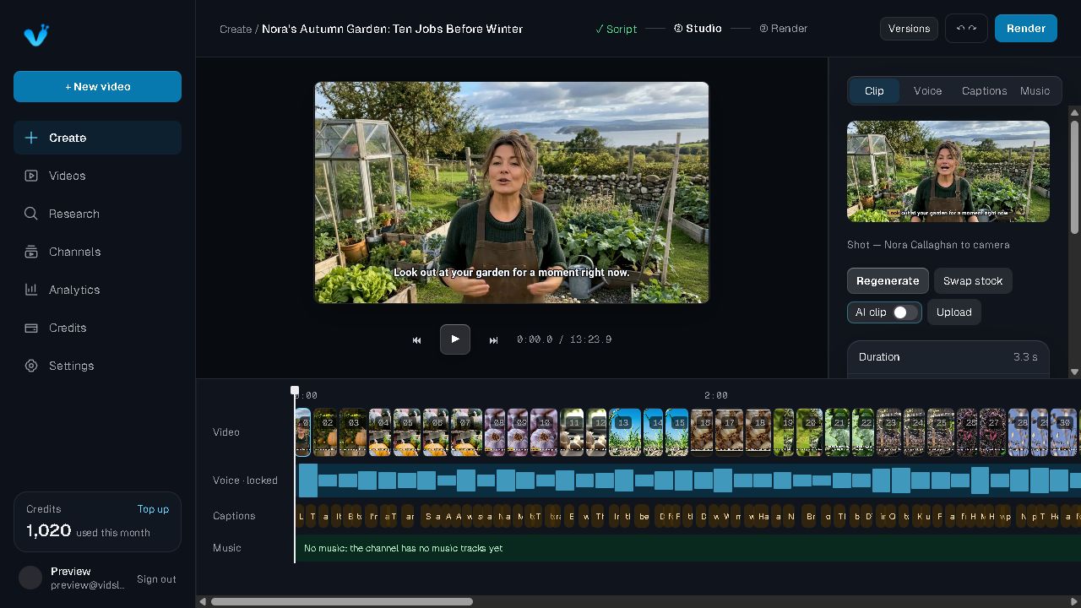The image size is (1081, 608).
Task: Click the blue Render button
Action: (1026, 28)
